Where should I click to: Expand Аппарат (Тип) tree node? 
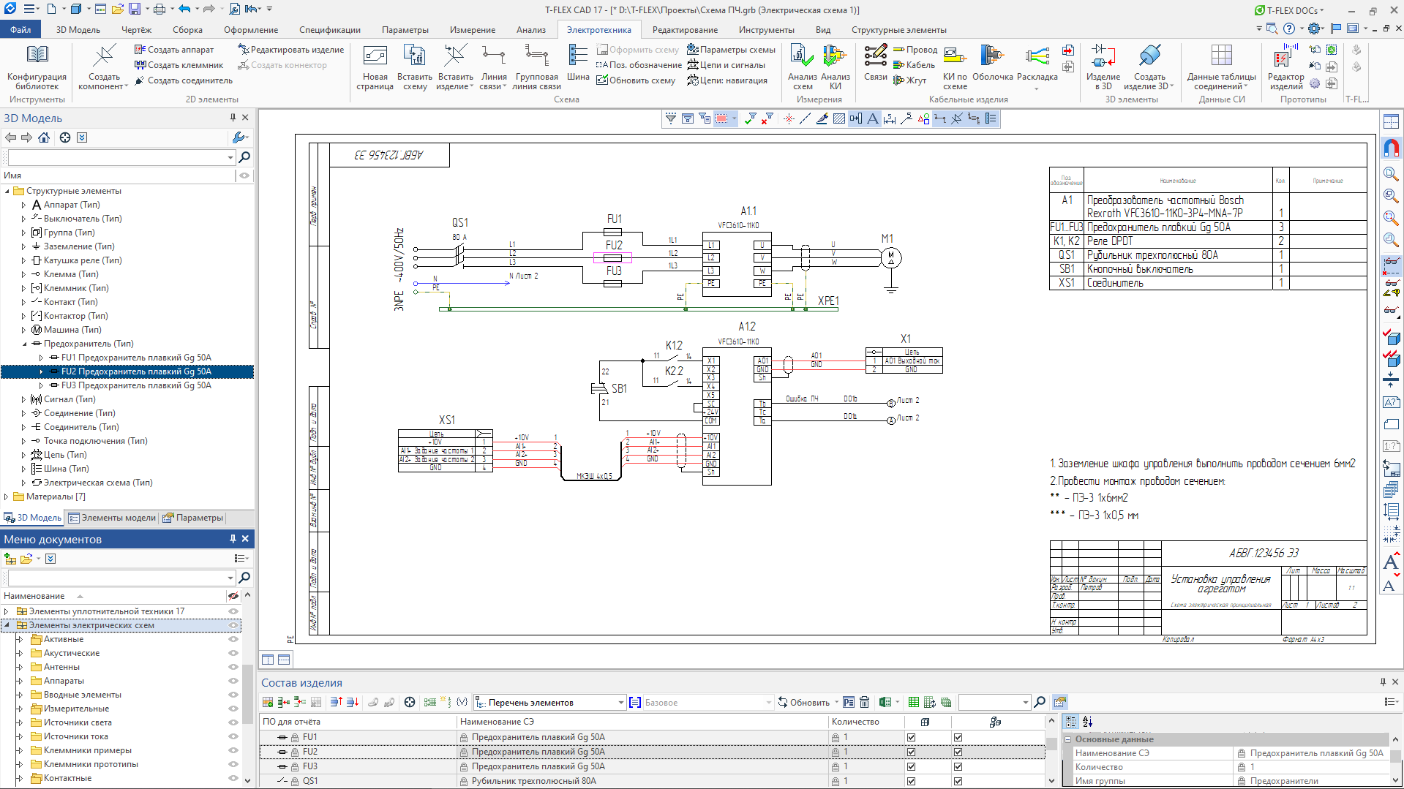click(23, 205)
